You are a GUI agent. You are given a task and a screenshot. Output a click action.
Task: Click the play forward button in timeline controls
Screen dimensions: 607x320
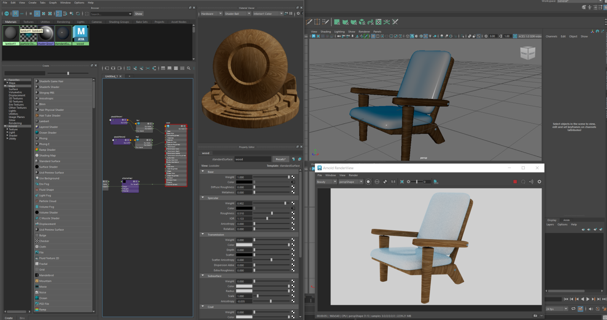click(588, 299)
